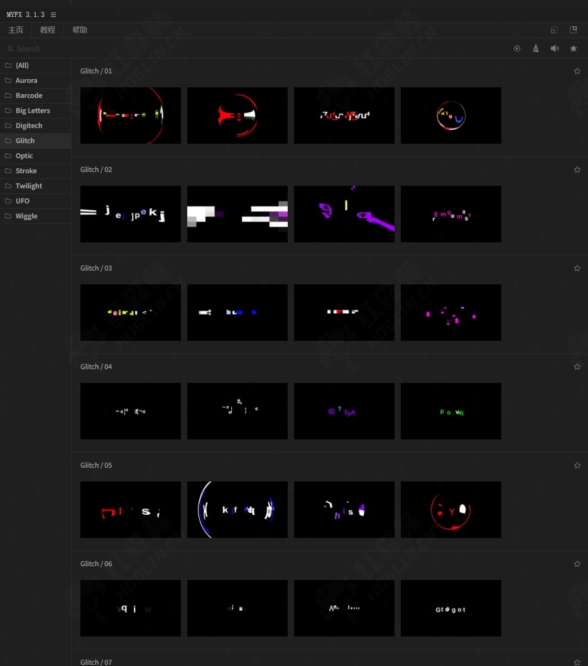Screen dimensions: 588x666
Task: Click the large panel layout icon
Action: tap(573, 30)
